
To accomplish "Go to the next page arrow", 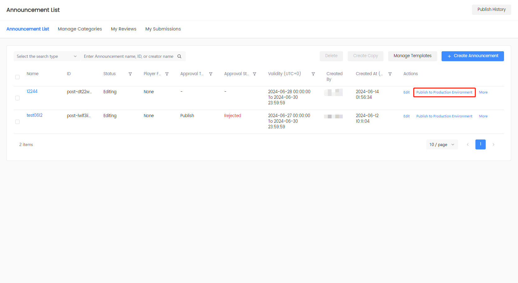I will [493, 144].
